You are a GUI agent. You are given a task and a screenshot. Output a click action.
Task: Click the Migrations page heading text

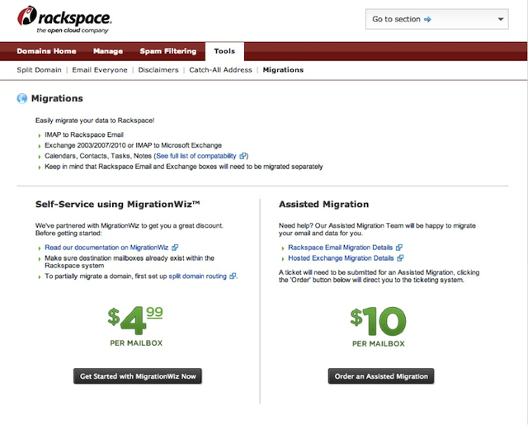(x=57, y=98)
